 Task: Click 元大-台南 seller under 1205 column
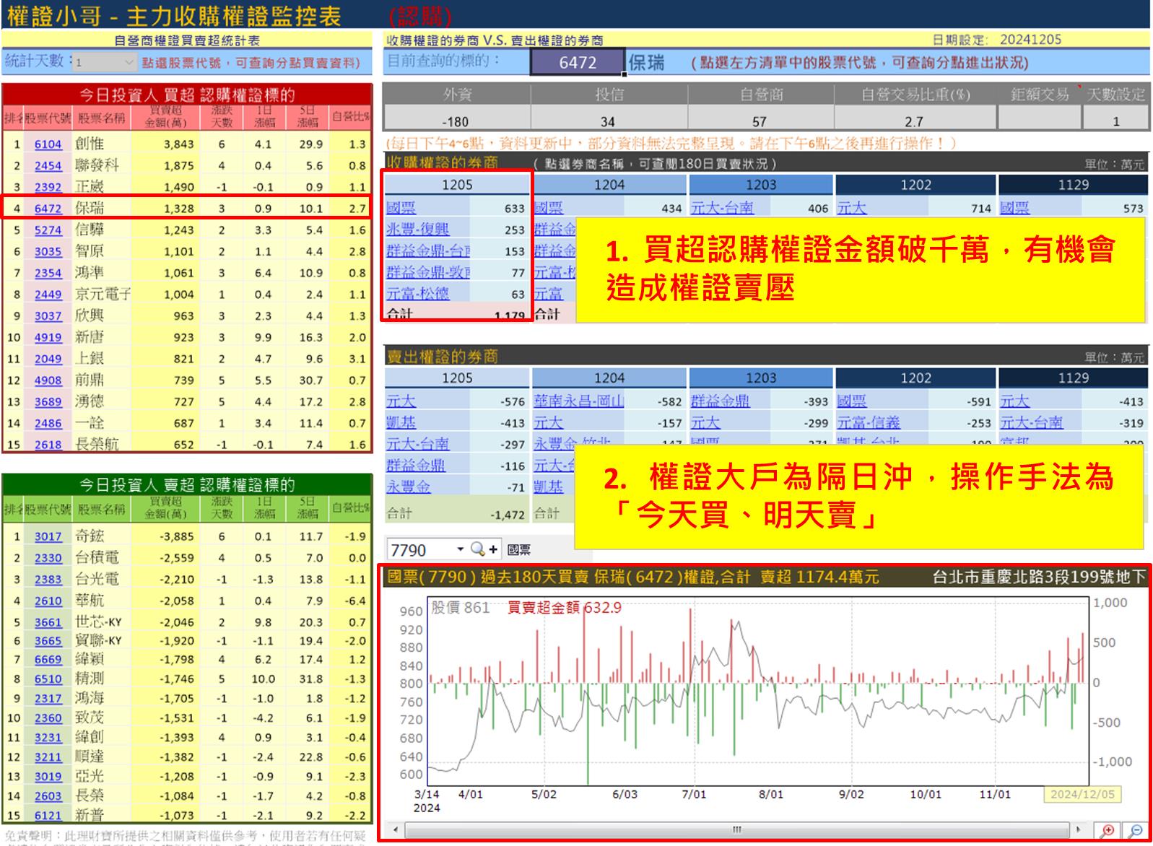417,444
